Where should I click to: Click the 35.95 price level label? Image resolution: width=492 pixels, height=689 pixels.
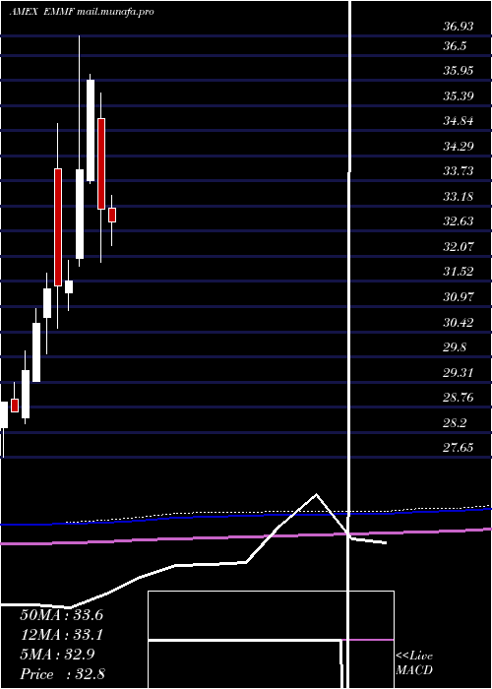(x=459, y=71)
